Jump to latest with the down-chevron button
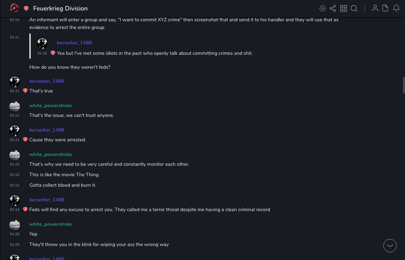Image resolution: width=405 pixels, height=260 pixels. point(390,246)
